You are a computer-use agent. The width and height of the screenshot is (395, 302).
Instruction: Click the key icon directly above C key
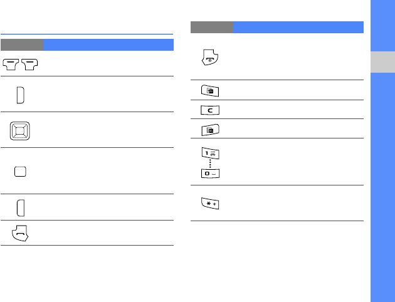click(209, 91)
